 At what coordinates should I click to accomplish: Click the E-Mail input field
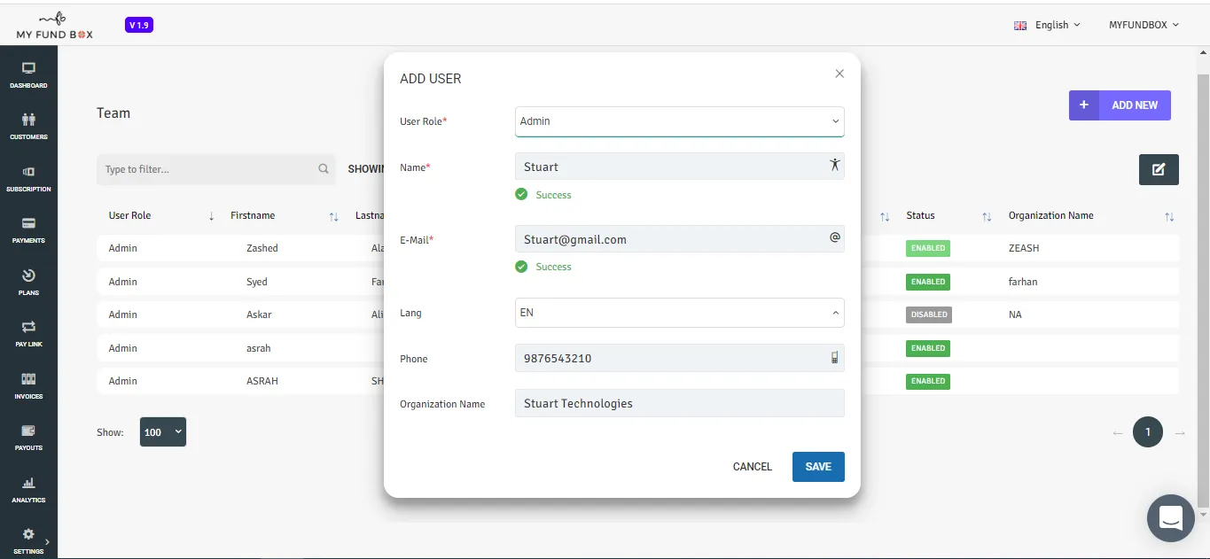(x=679, y=239)
